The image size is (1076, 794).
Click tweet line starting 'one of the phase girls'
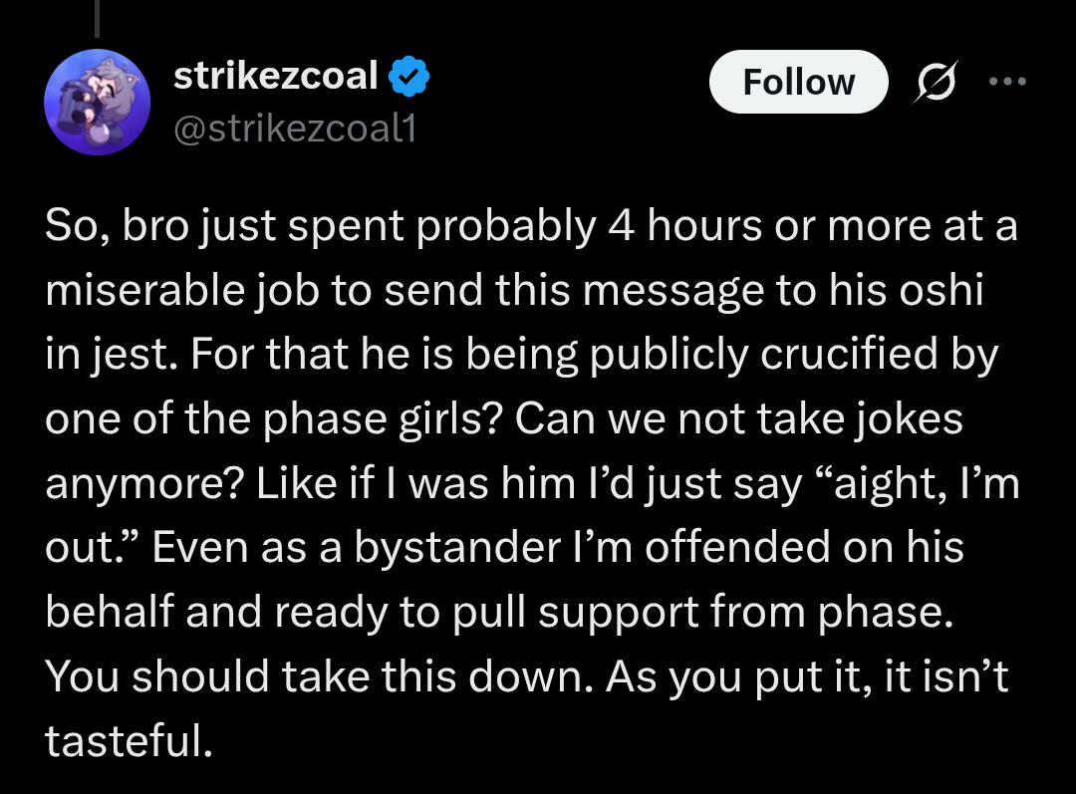click(x=504, y=418)
